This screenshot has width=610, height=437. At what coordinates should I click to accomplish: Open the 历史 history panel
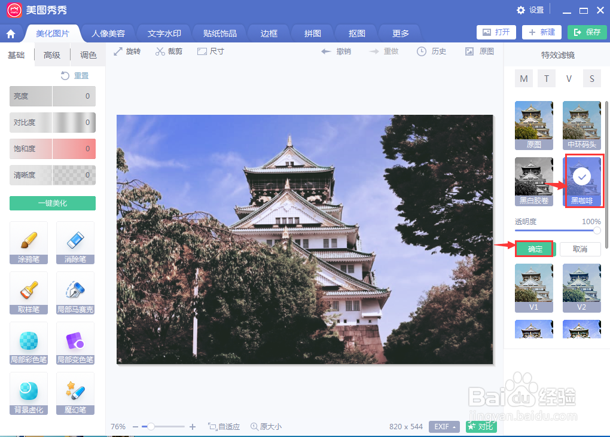click(x=431, y=51)
